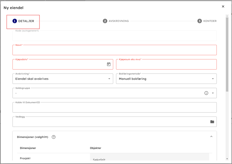This screenshot has width=232, height=164.
Task: Click the step 3 circle icon
Action: pos(199,21)
